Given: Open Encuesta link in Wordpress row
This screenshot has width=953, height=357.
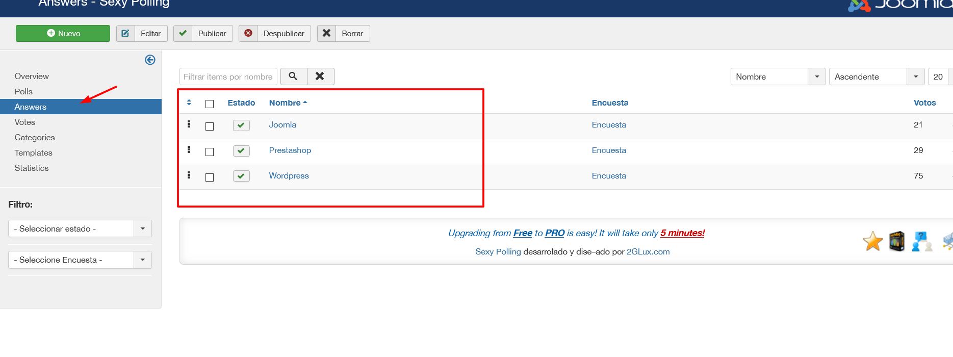Looking at the screenshot, I should (x=609, y=175).
